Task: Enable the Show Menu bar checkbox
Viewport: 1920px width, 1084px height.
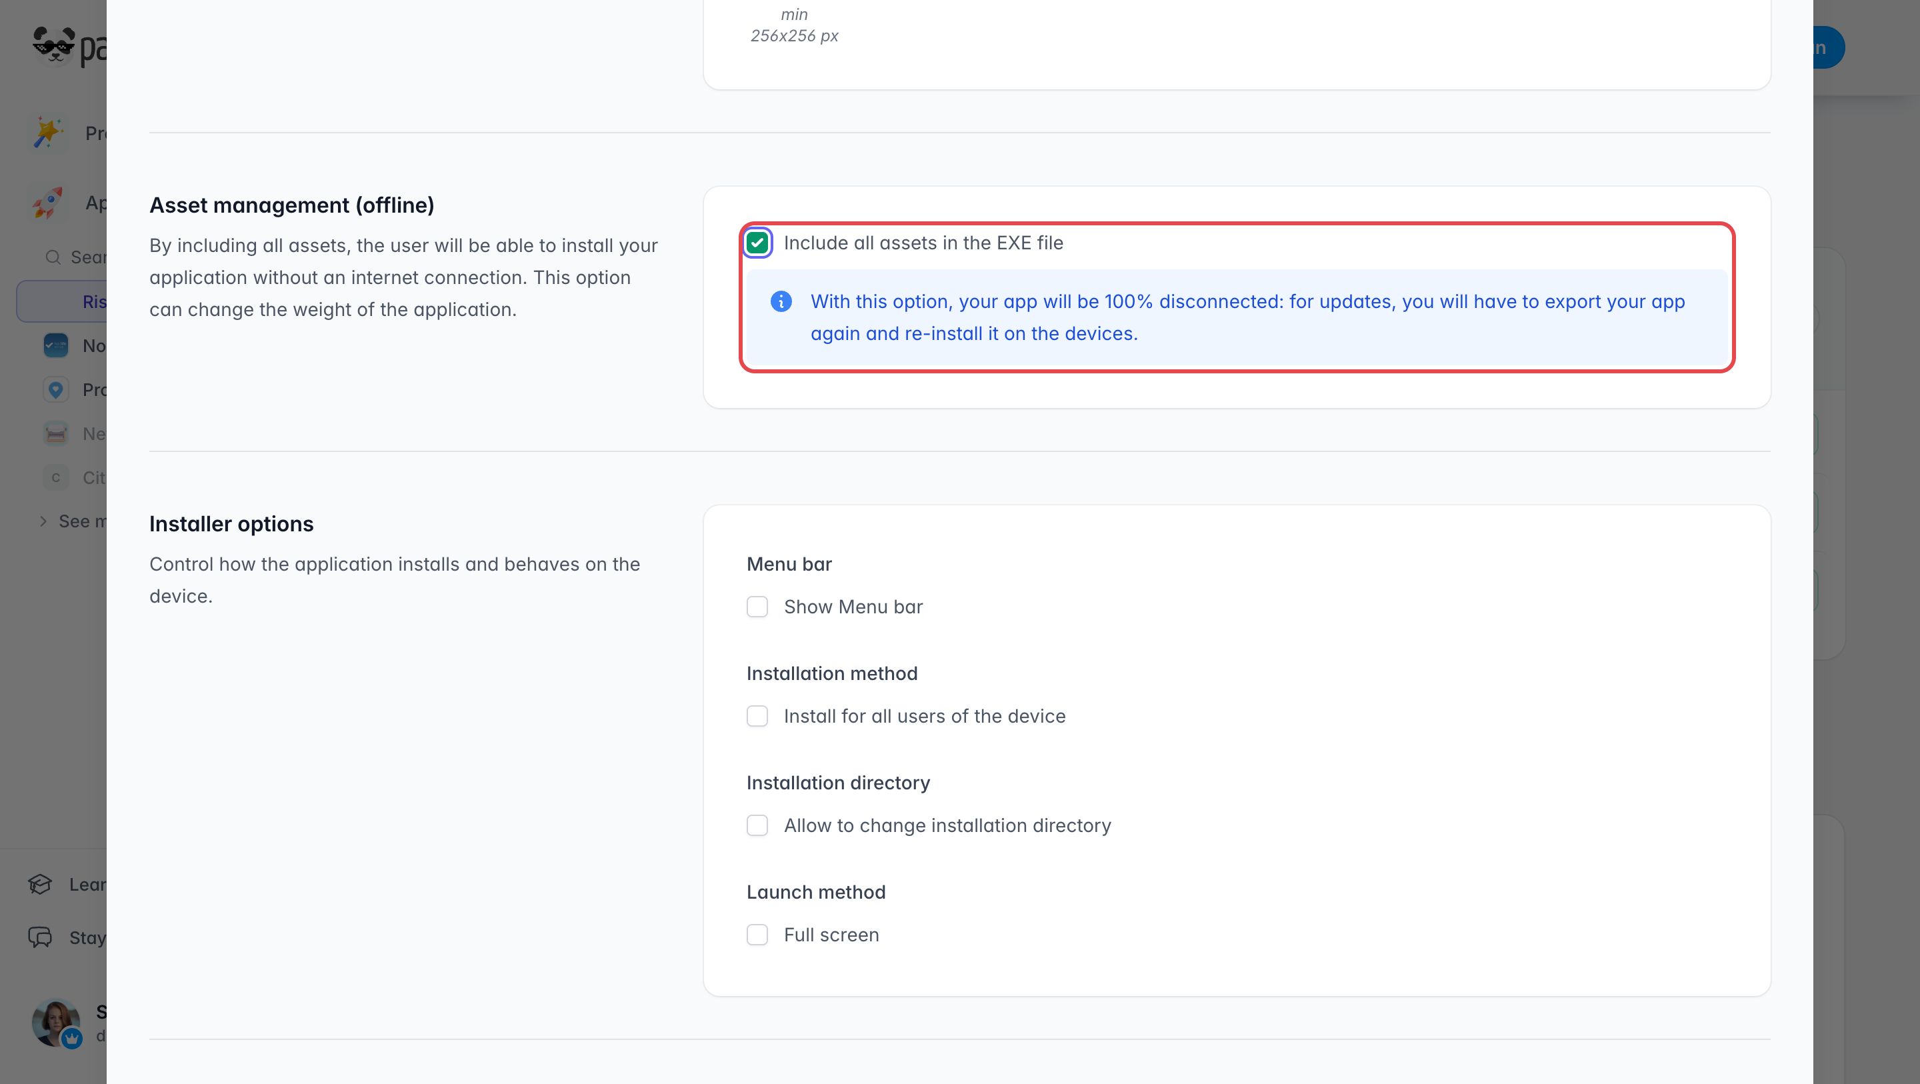Action: coord(757,607)
